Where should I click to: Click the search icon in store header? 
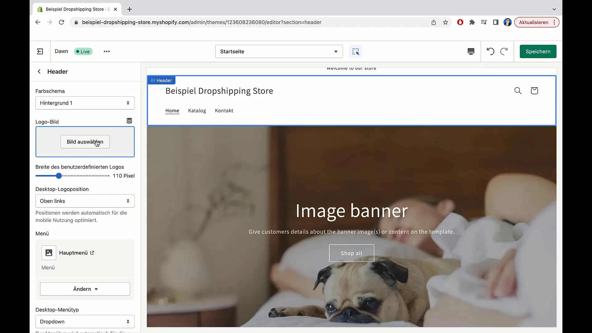[518, 90]
